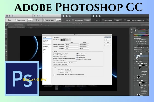Open Standard Screen Mode border dropdown
This screenshot has width=154, height=102.
pos(84,44)
